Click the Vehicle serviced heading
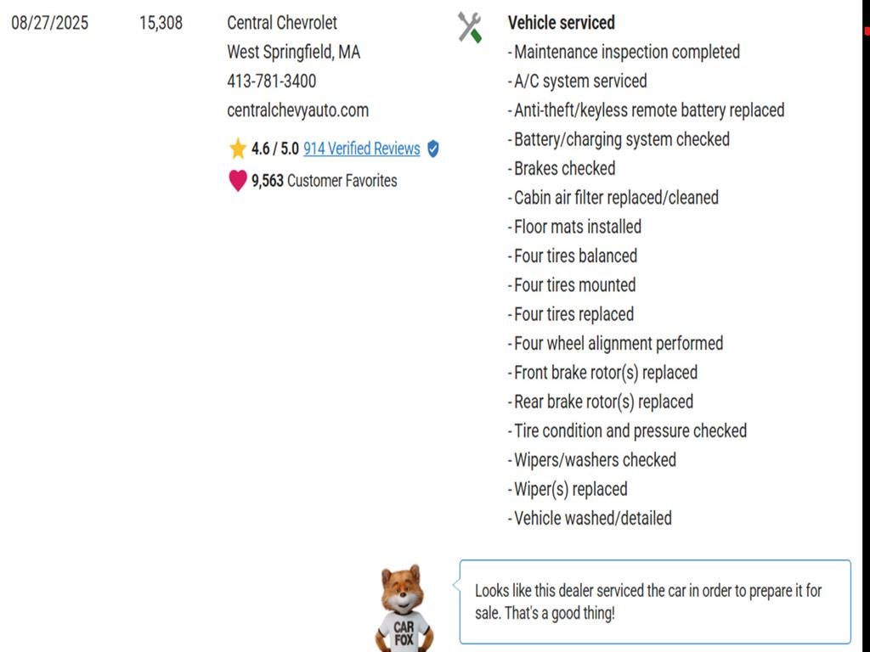 tap(561, 23)
